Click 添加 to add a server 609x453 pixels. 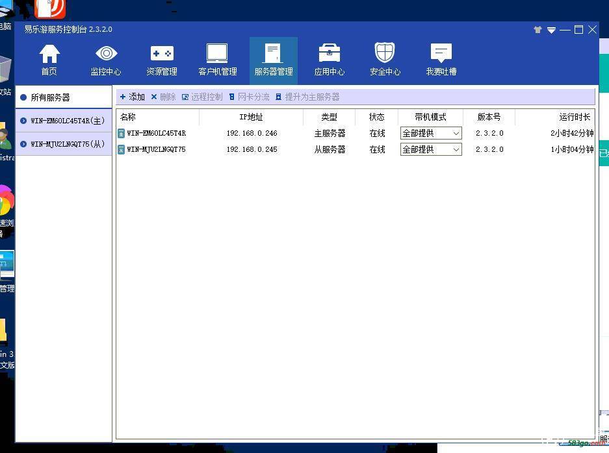point(133,97)
